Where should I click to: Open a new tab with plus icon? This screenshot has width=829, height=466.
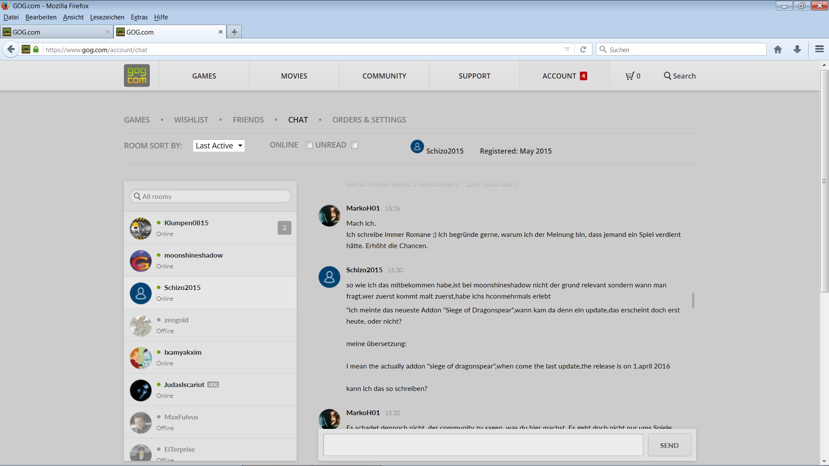pos(234,32)
